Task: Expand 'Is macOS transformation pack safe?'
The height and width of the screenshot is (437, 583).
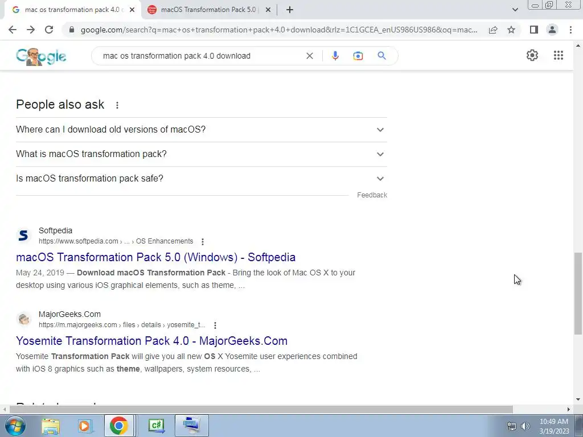Action: click(202, 179)
